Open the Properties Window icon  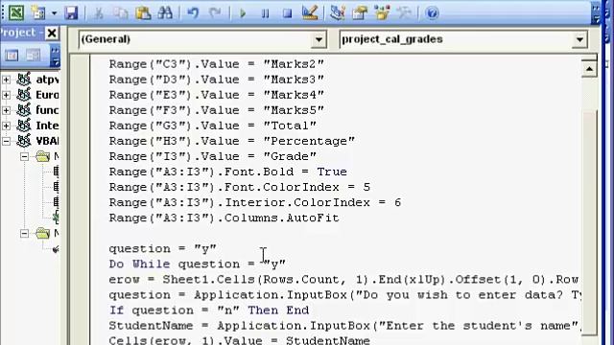click(x=360, y=13)
